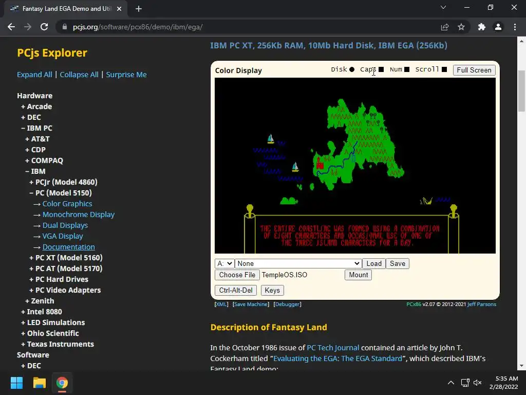Viewport: 526px width, 395px height.
Task: Expand the PCjr (Model 4860) node
Action: (x=63, y=182)
